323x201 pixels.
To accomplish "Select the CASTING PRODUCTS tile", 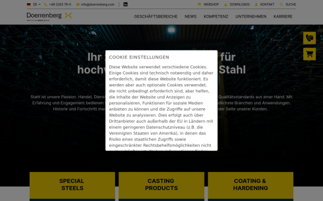I will 161,186.
